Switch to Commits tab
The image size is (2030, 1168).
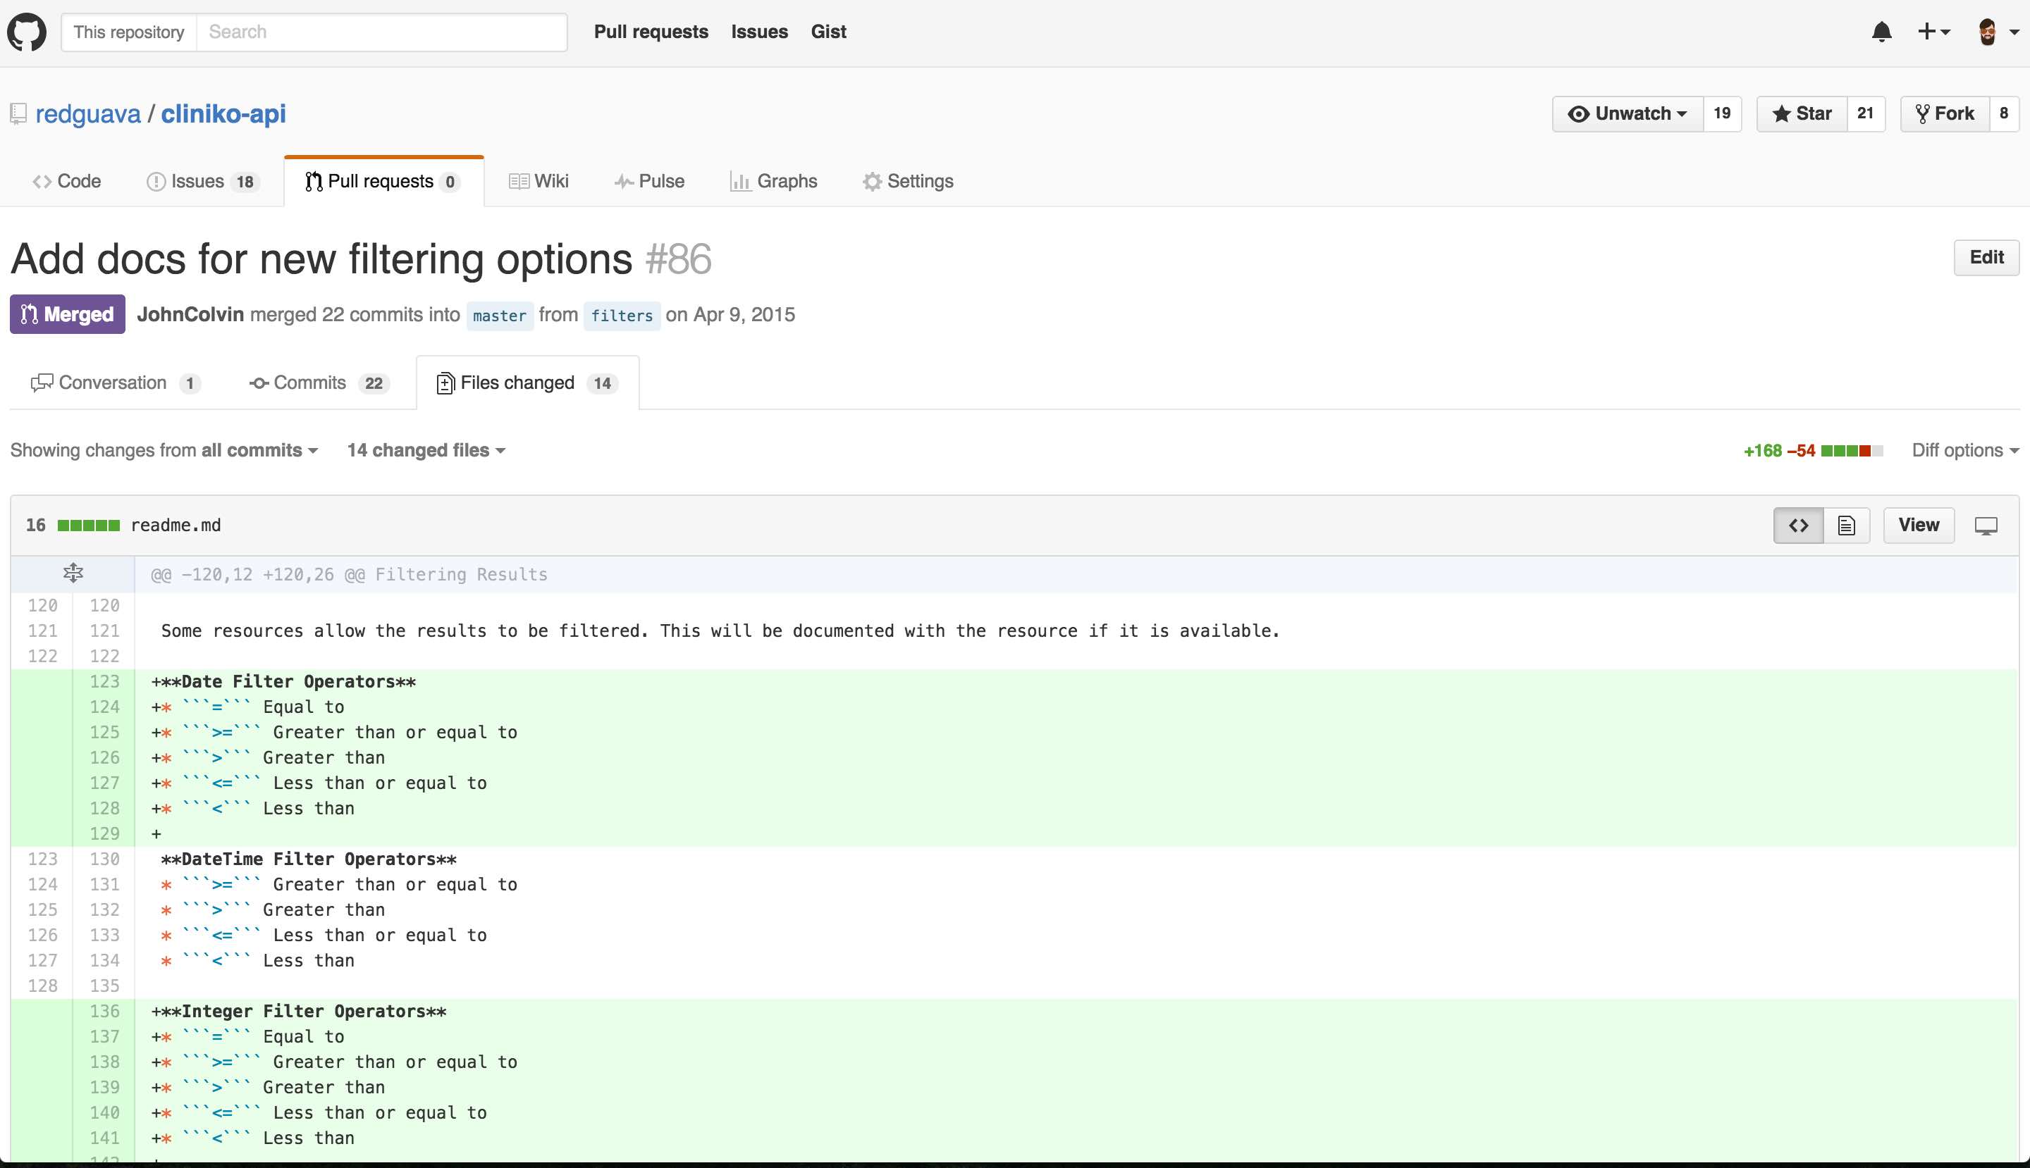tap(319, 383)
